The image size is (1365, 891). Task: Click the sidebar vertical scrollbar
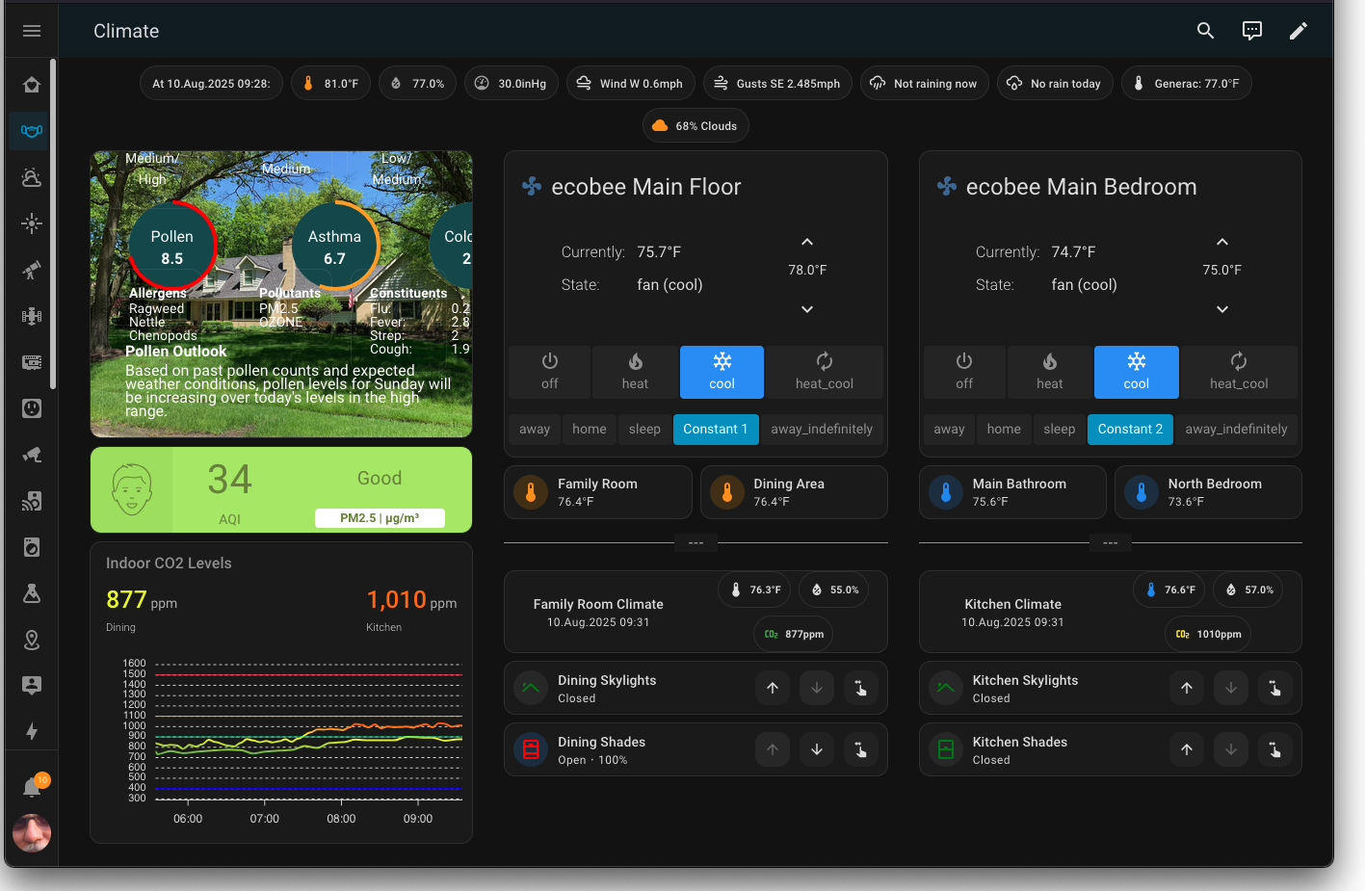[x=53, y=223]
